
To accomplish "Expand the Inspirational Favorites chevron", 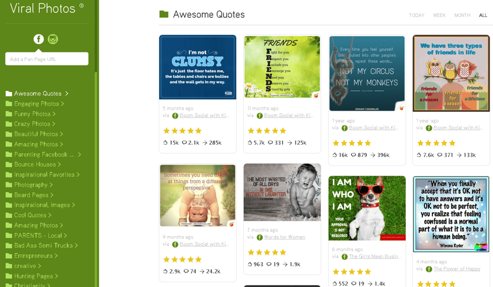I will click(x=78, y=175).
